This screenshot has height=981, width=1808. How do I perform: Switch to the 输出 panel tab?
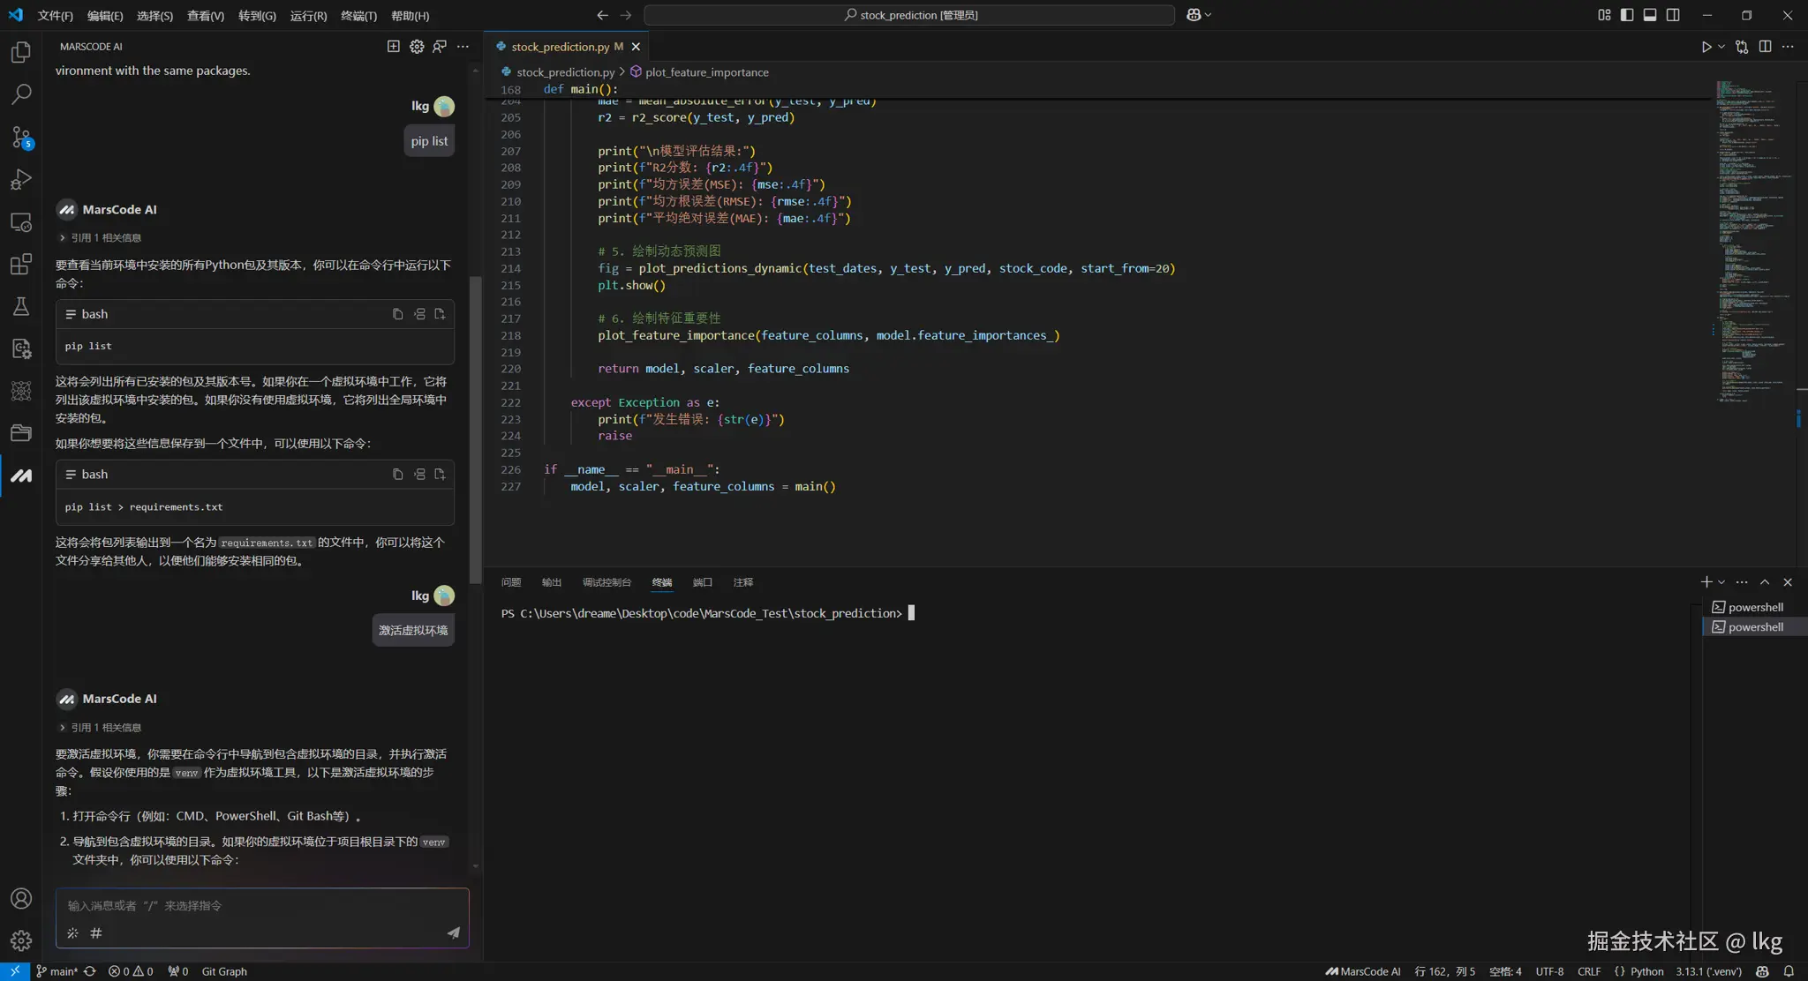(x=552, y=582)
